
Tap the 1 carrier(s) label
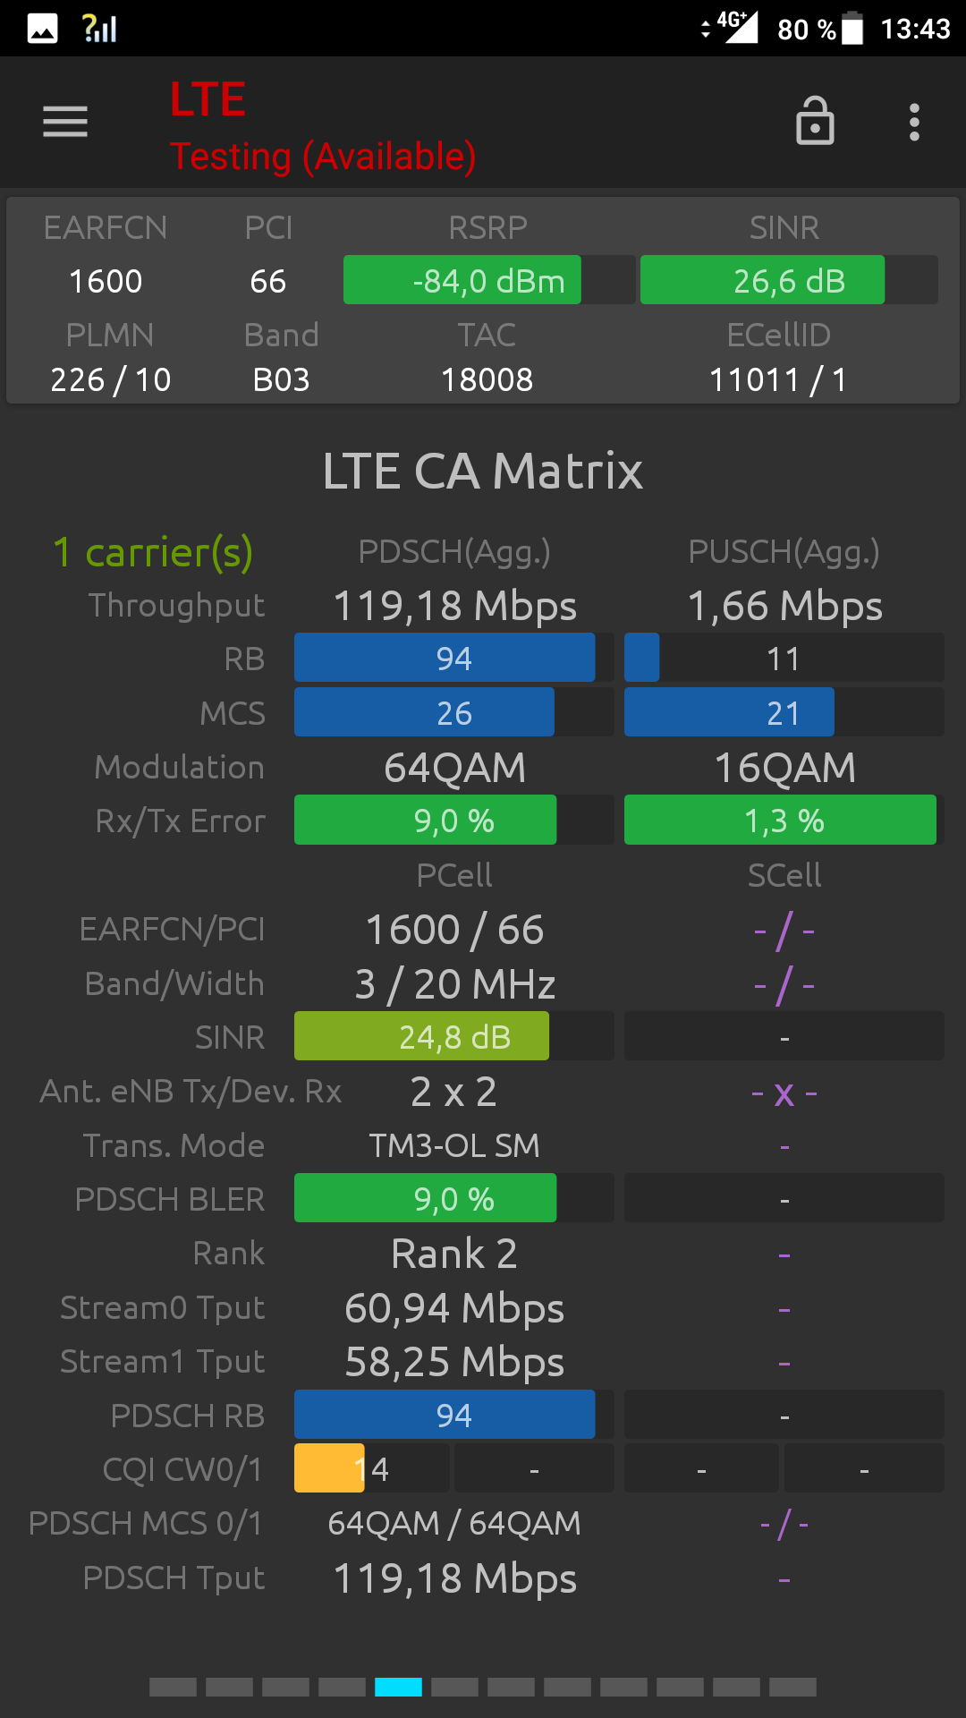click(x=153, y=552)
